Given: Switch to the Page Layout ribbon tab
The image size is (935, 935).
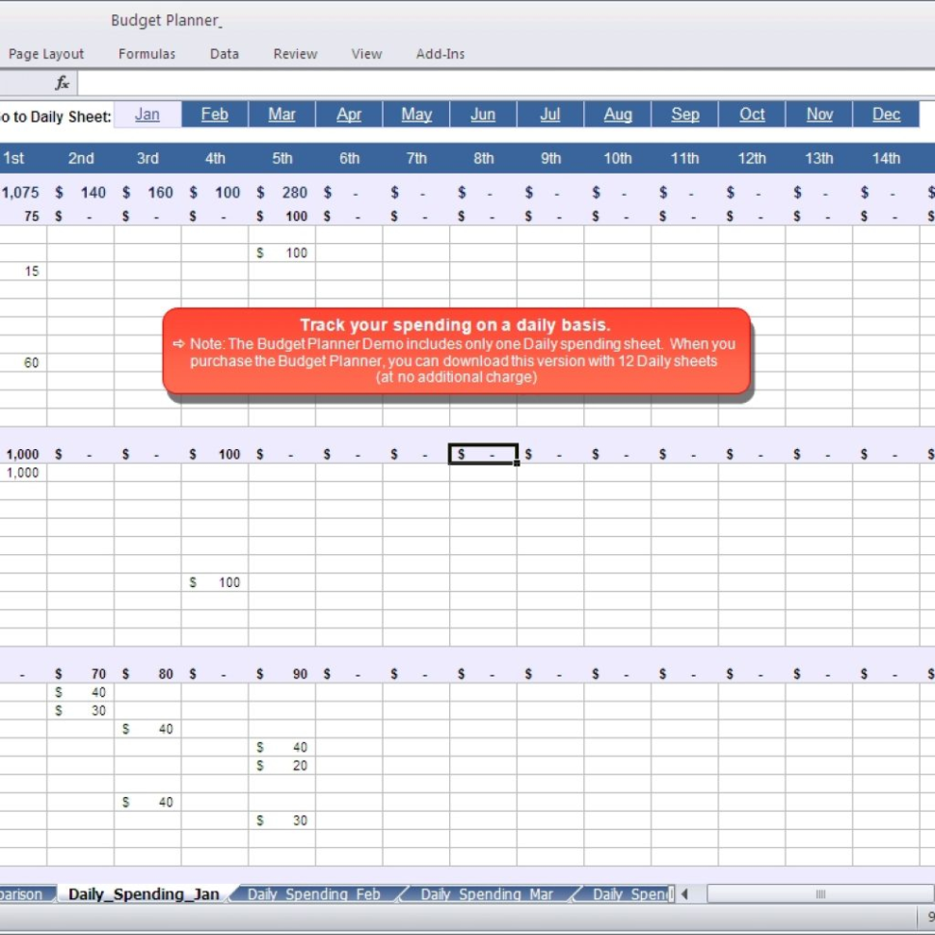Looking at the screenshot, I should (44, 54).
